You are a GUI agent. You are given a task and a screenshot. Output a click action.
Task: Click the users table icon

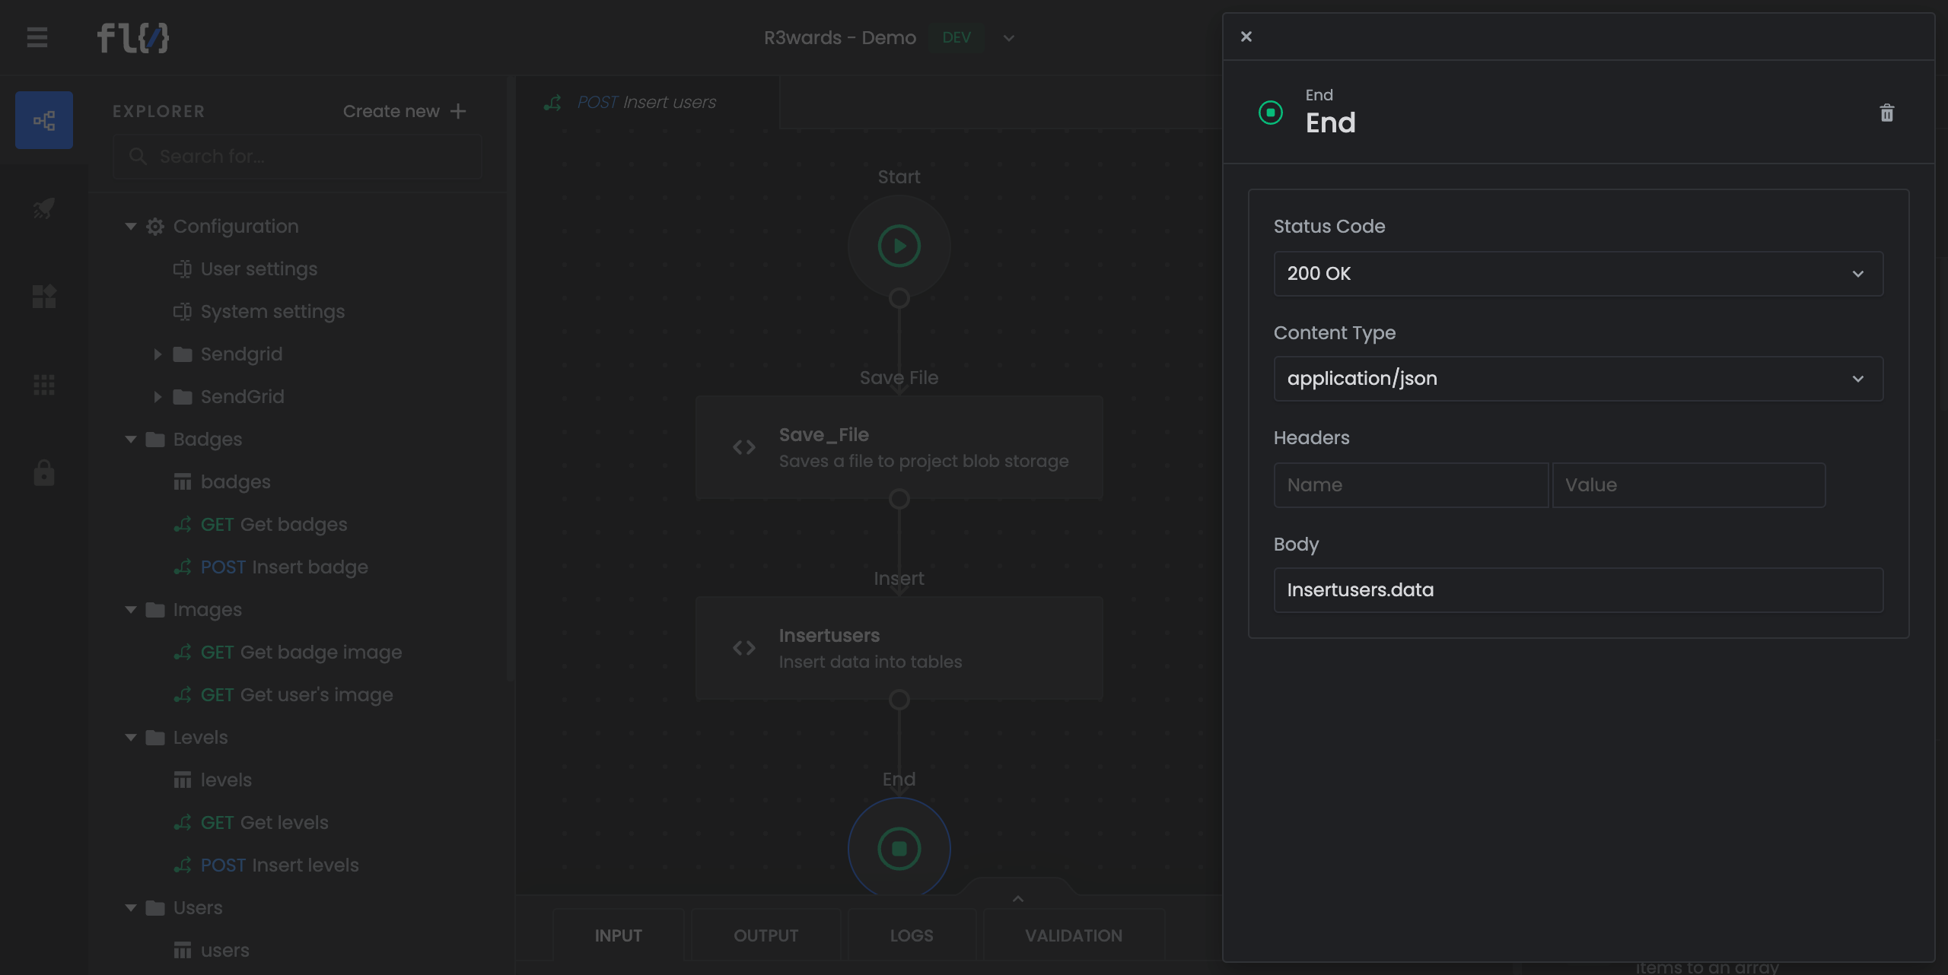(x=183, y=951)
